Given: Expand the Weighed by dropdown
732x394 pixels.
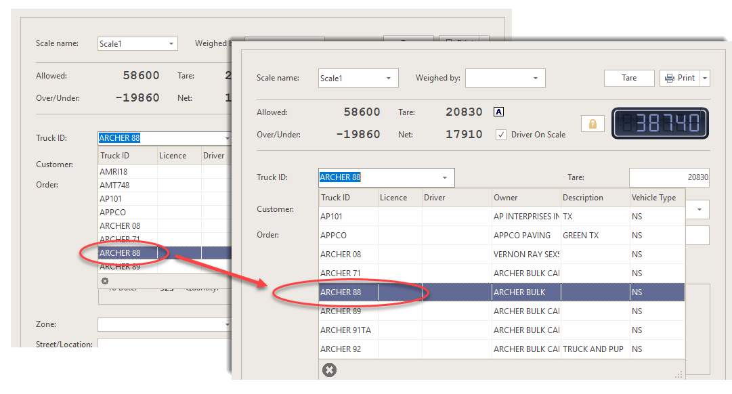Looking at the screenshot, I should [x=536, y=79].
